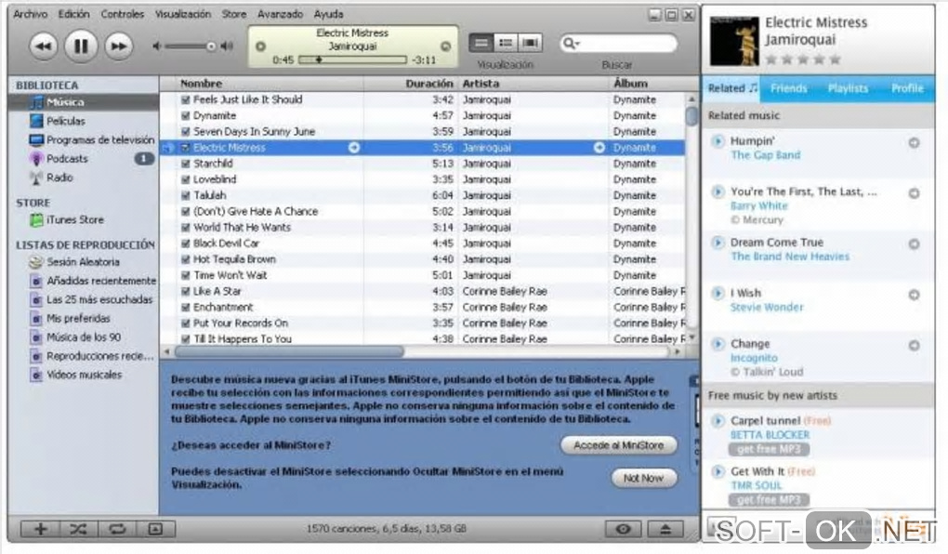Viewport: 948px width, 554px height.
Task: Toggle repeat playback
Action: [117, 529]
